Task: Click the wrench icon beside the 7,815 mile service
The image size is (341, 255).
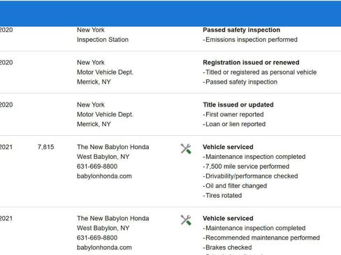Action: point(186,148)
